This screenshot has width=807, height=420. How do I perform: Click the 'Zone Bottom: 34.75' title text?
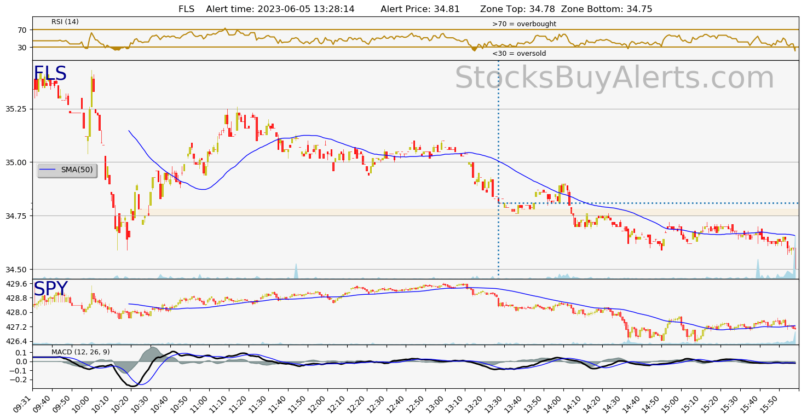coord(607,9)
